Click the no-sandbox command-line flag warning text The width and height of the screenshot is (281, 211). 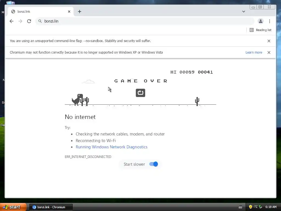(x=80, y=41)
